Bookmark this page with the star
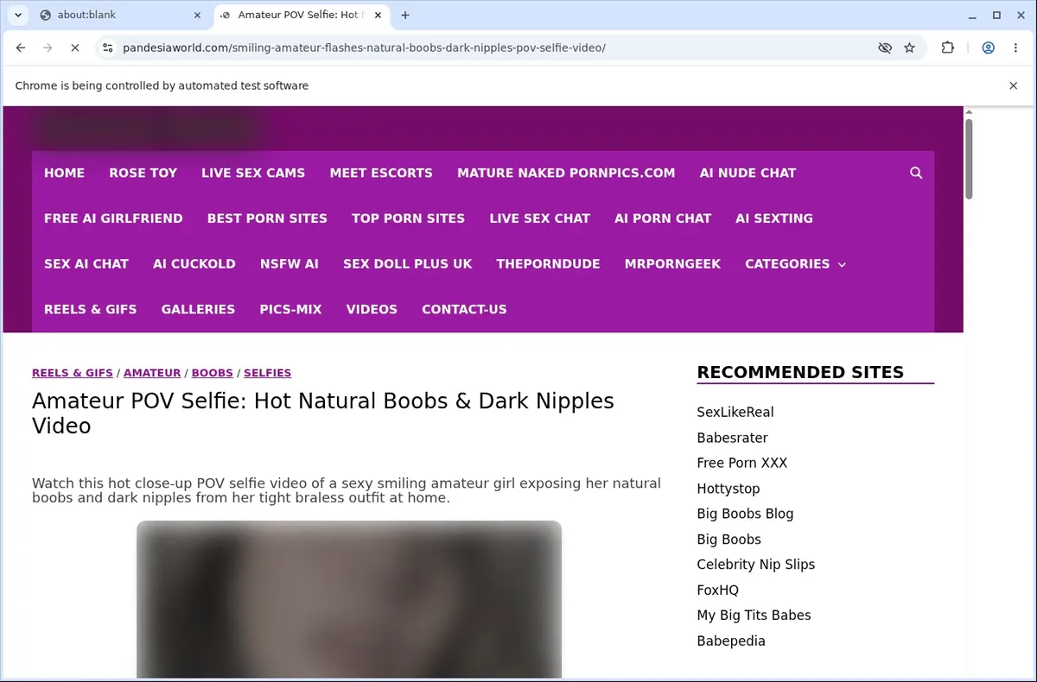Screen dimensions: 1037x682 click(909, 47)
